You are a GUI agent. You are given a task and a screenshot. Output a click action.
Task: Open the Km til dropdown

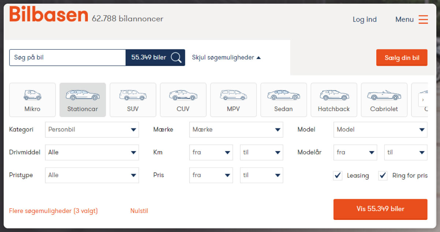point(261,152)
